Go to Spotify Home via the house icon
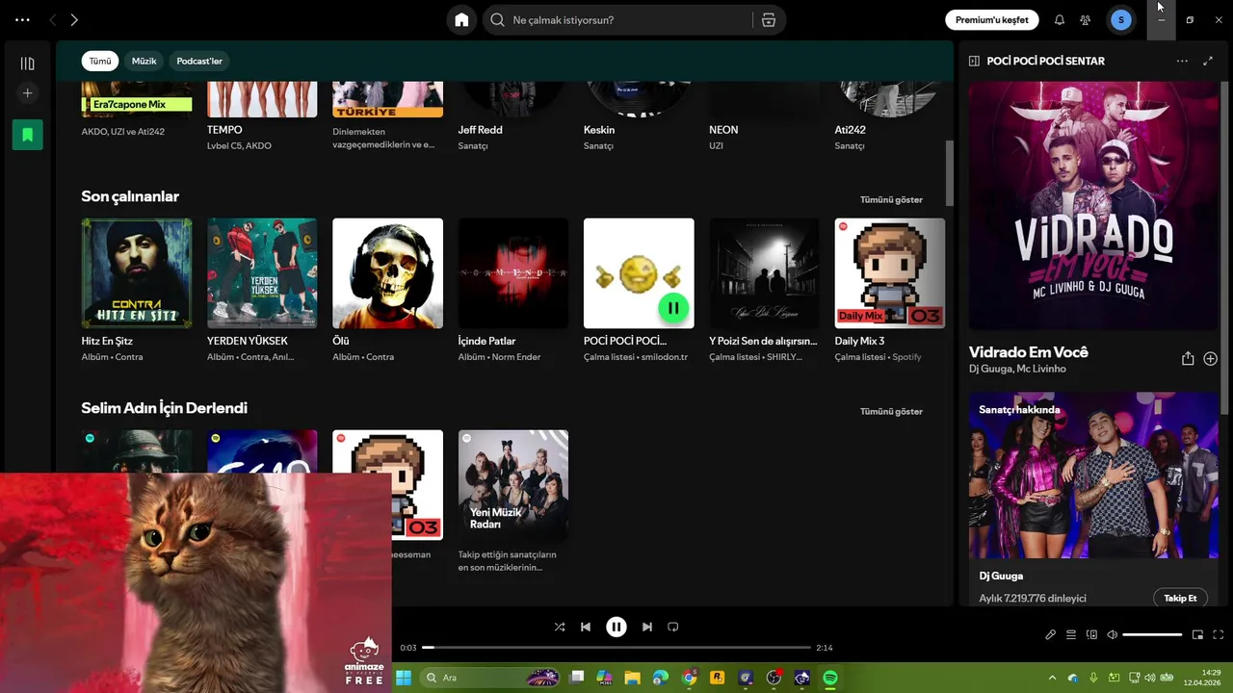 (461, 20)
